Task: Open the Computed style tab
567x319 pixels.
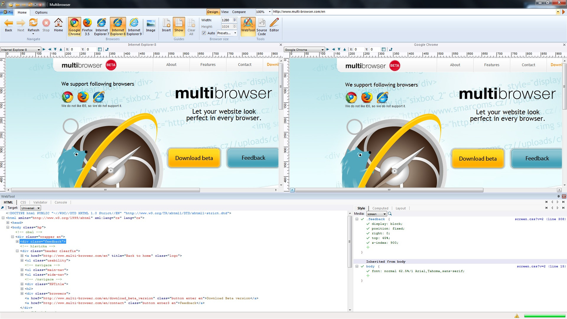Action: click(x=380, y=208)
